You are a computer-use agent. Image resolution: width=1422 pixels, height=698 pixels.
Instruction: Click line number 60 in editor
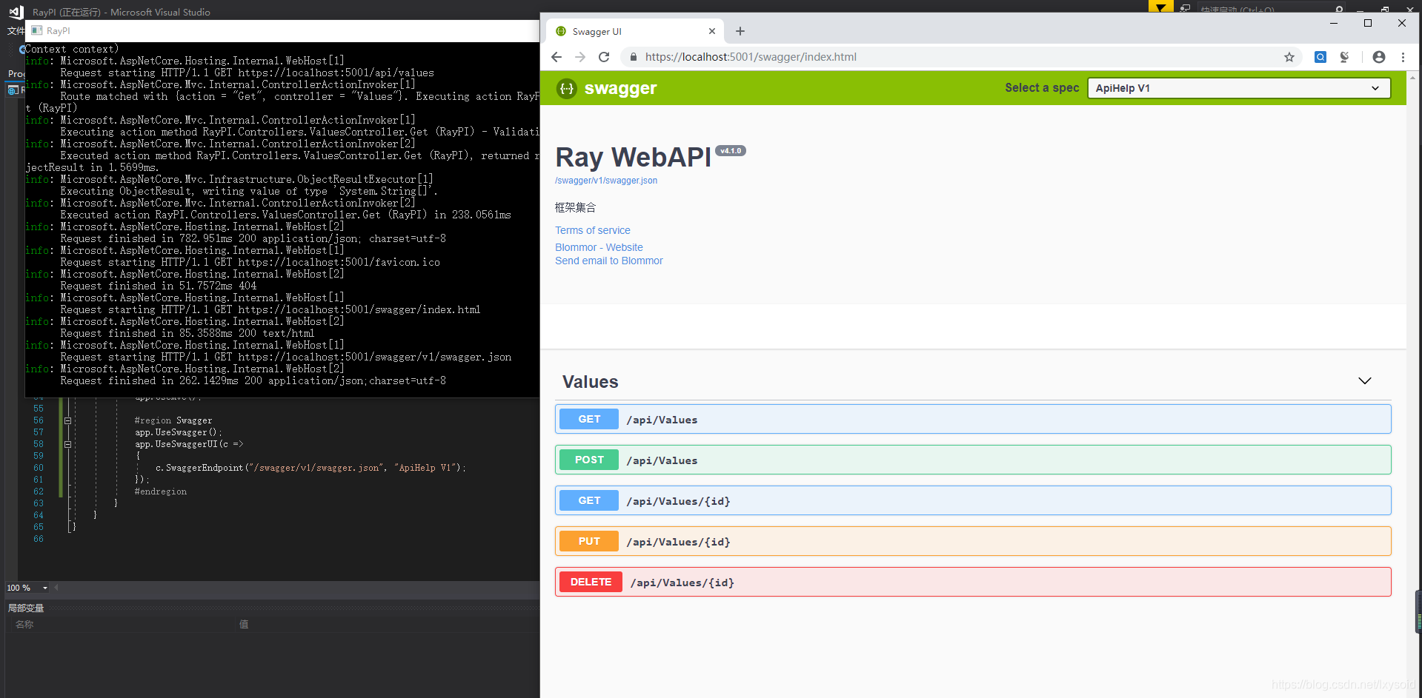click(39, 468)
